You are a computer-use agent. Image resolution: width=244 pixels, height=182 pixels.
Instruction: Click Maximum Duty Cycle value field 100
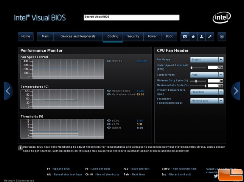pyautogui.click(x=215, y=86)
